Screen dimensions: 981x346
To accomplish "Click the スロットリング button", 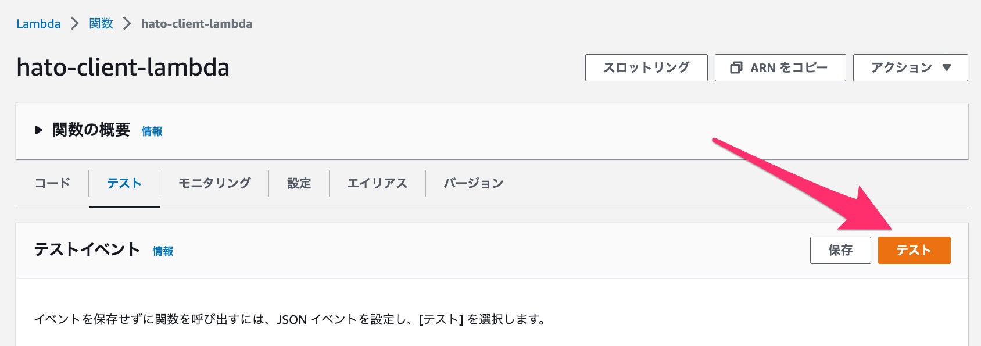I will (646, 67).
